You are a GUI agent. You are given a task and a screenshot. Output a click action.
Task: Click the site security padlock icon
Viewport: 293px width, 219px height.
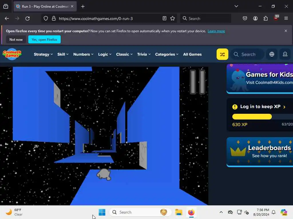[54, 19]
